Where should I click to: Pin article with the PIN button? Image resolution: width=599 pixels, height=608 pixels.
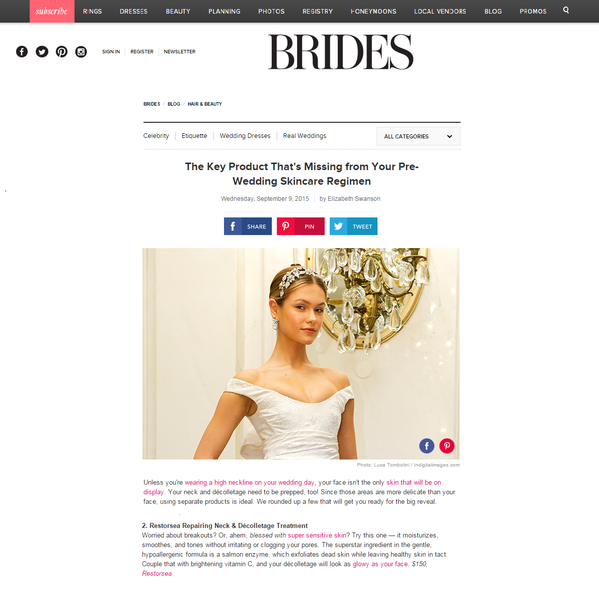point(301,226)
